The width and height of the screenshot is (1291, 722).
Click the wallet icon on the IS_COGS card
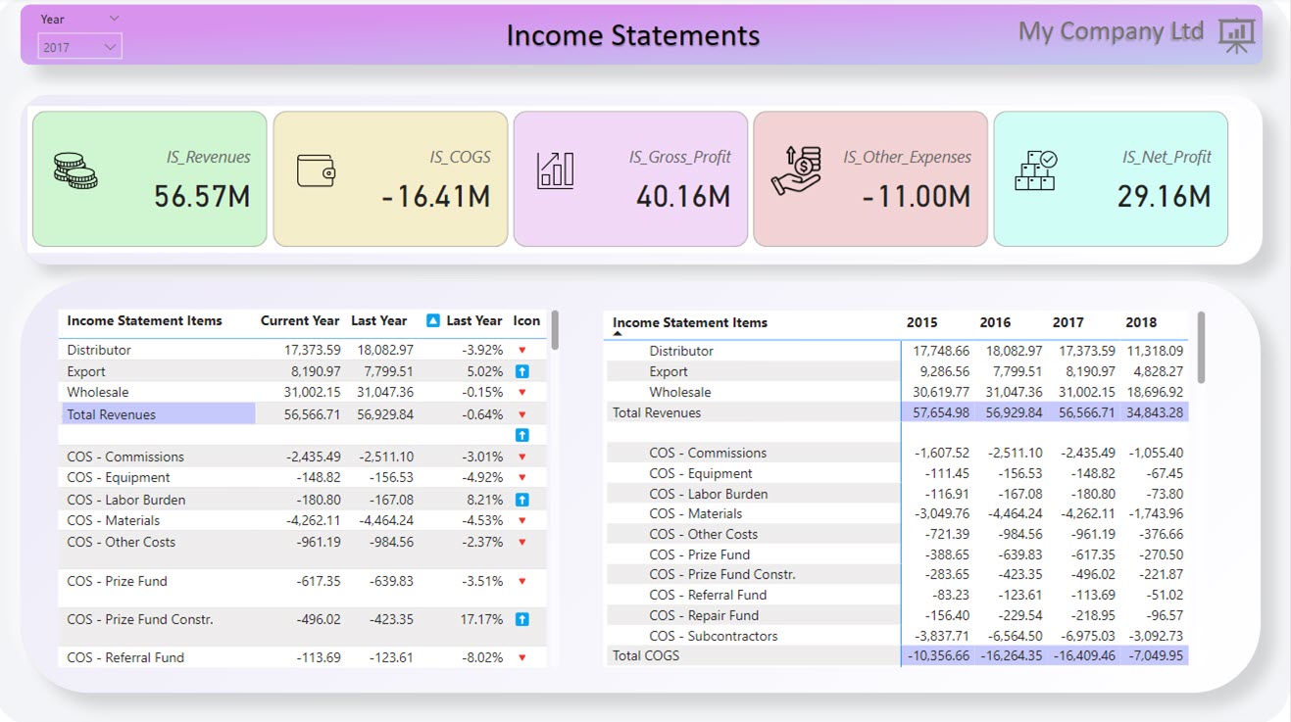click(x=316, y=170)
